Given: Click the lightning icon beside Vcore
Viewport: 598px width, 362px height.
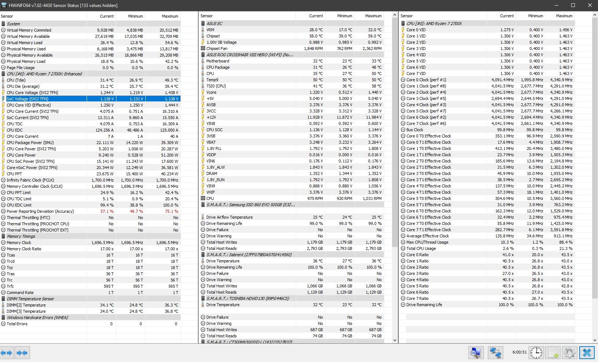Looking at the screenshot, I should click(x=203, y=92).
